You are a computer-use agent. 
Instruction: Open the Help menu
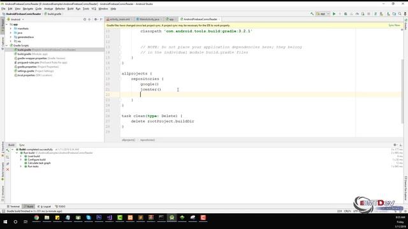(113, 9)
